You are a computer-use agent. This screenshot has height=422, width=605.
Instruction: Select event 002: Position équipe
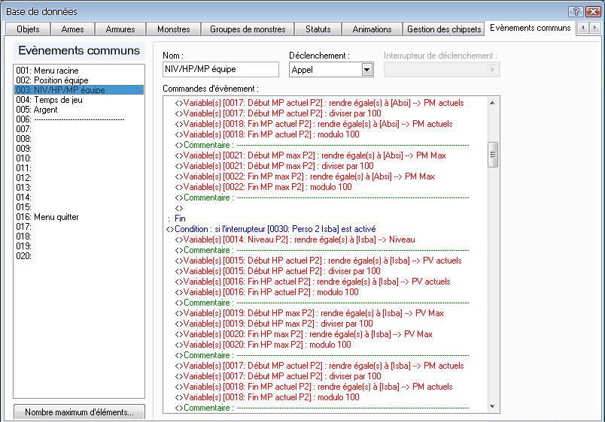point(79,80)
